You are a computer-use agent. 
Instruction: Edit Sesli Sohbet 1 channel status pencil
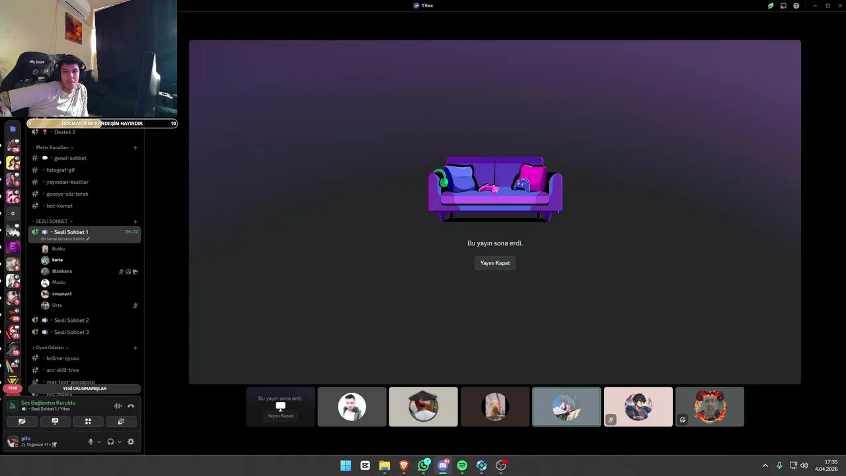[x=88, y=239]
